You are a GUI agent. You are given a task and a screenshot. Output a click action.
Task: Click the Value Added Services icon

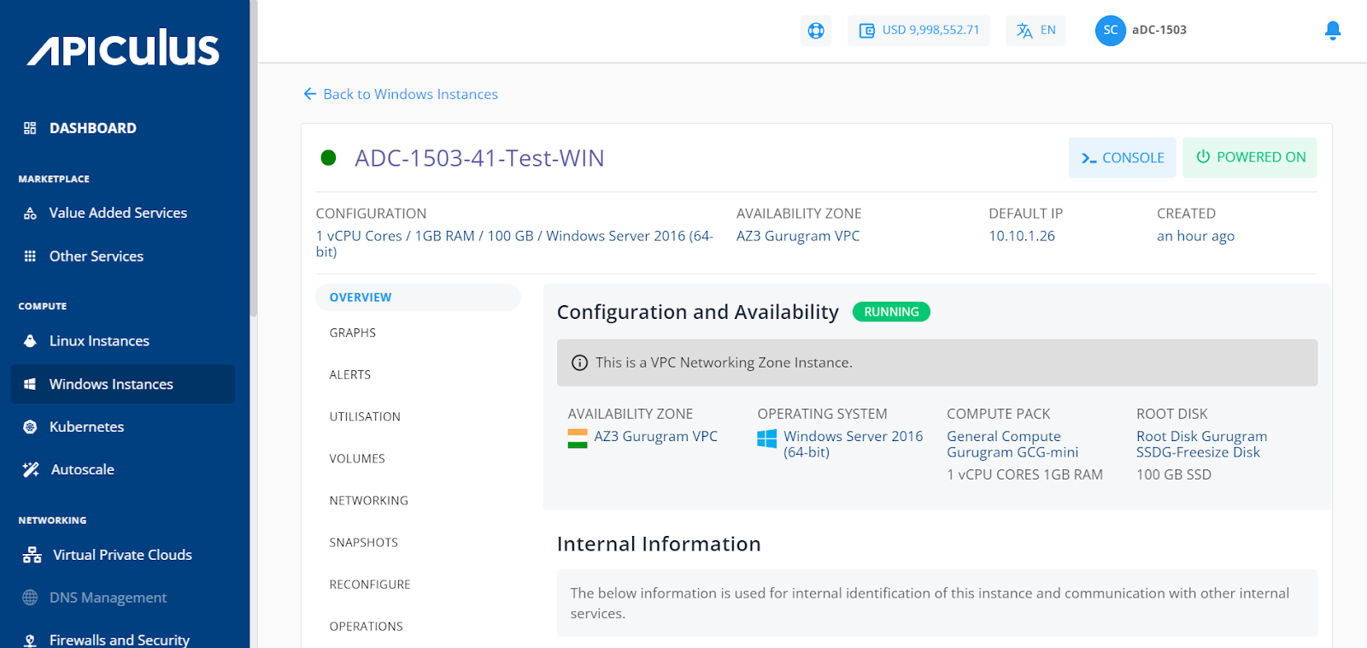coord(30,214)
